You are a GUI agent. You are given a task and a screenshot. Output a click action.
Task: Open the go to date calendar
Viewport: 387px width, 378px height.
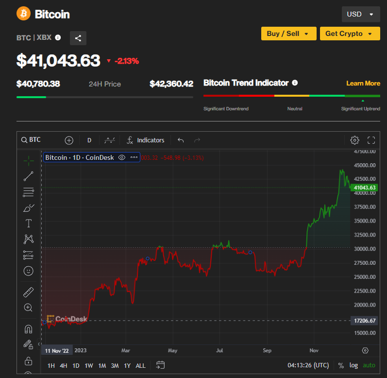pyautogui.click(x=160, y=365)
